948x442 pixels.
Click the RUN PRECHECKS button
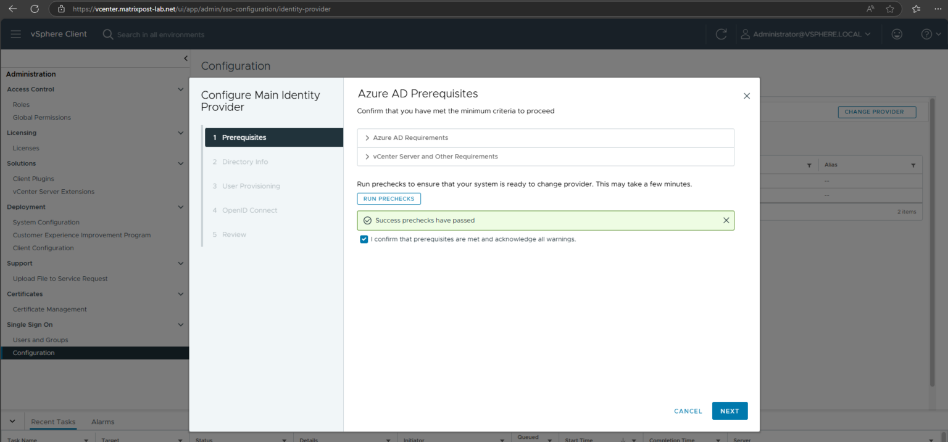click(x=389, y=198)
